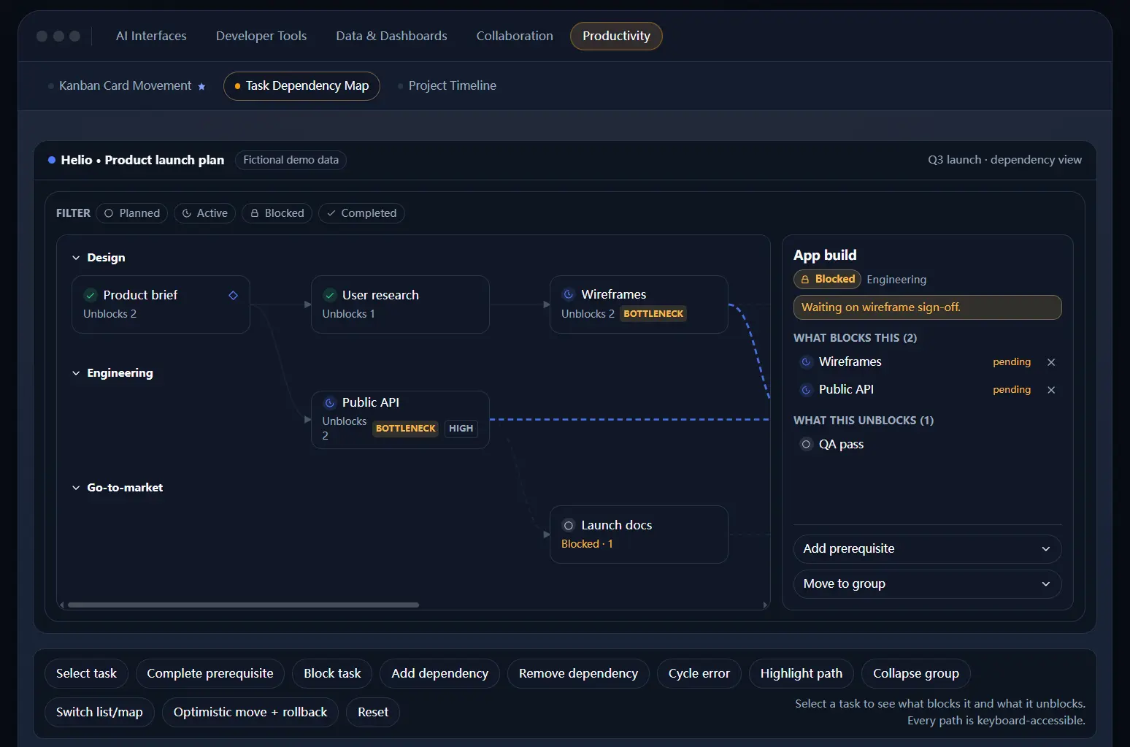Click the left arrow of the horizontal scrollbar

(61, 605)
